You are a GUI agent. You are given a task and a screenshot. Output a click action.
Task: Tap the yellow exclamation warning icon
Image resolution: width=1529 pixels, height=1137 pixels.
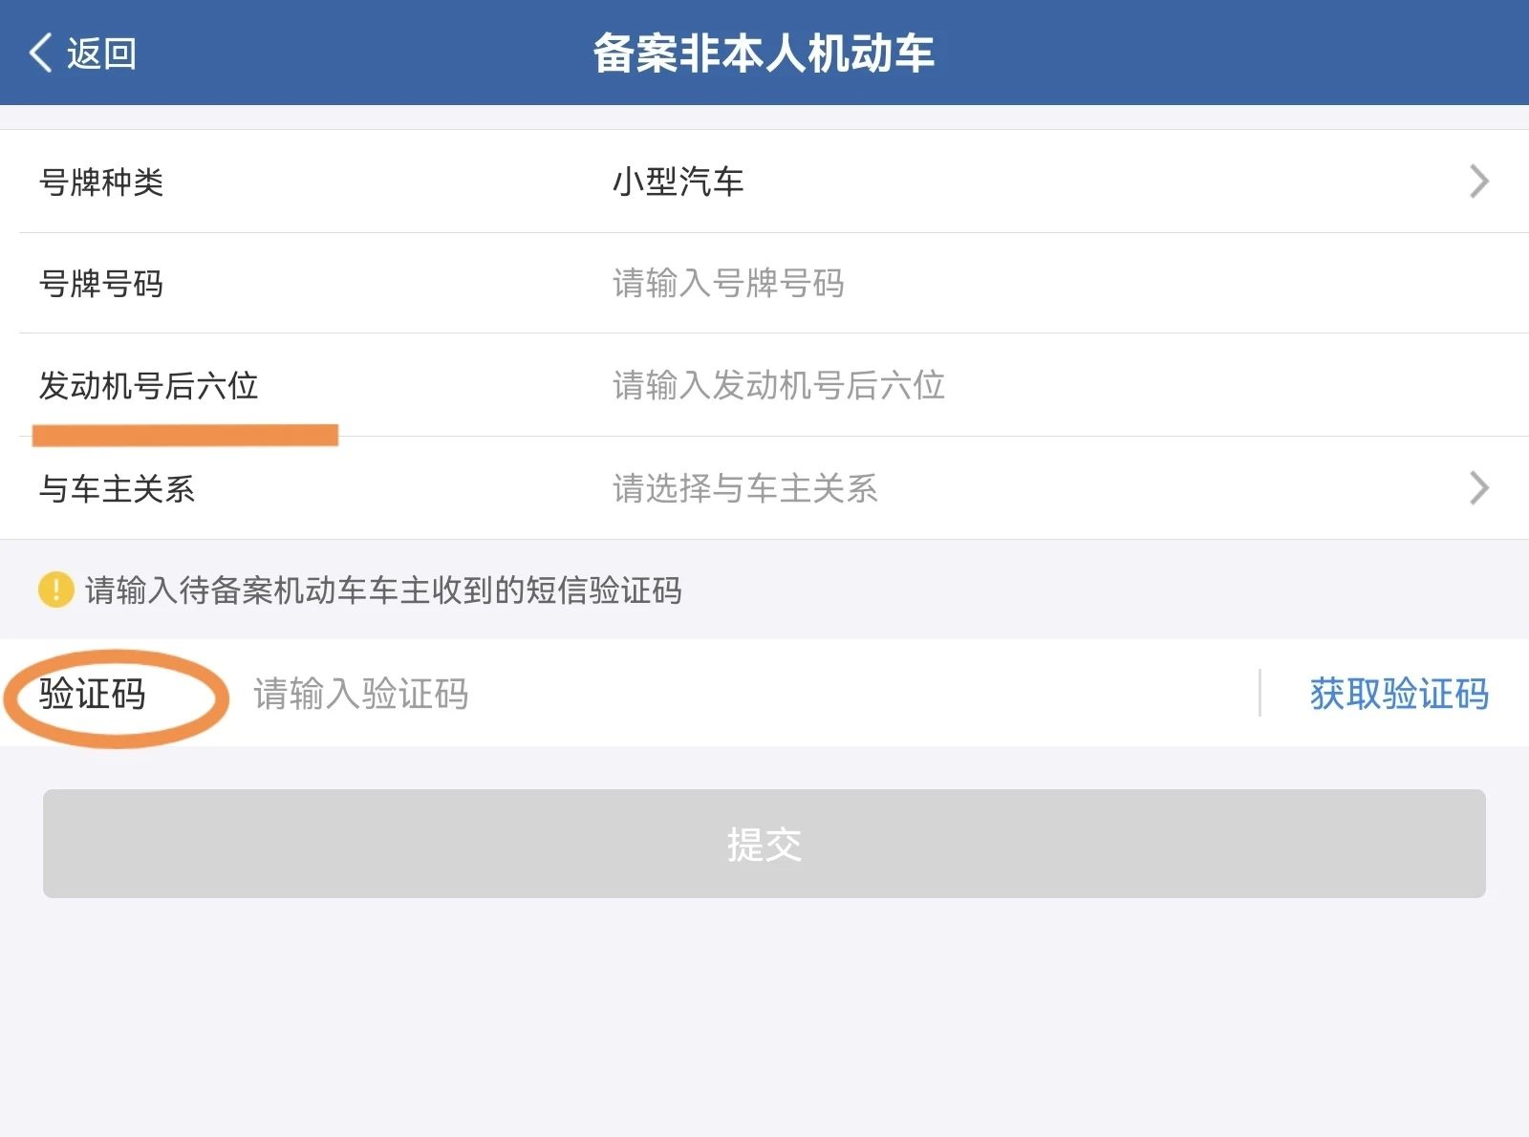pyautogui.click(x=55, y=590)
